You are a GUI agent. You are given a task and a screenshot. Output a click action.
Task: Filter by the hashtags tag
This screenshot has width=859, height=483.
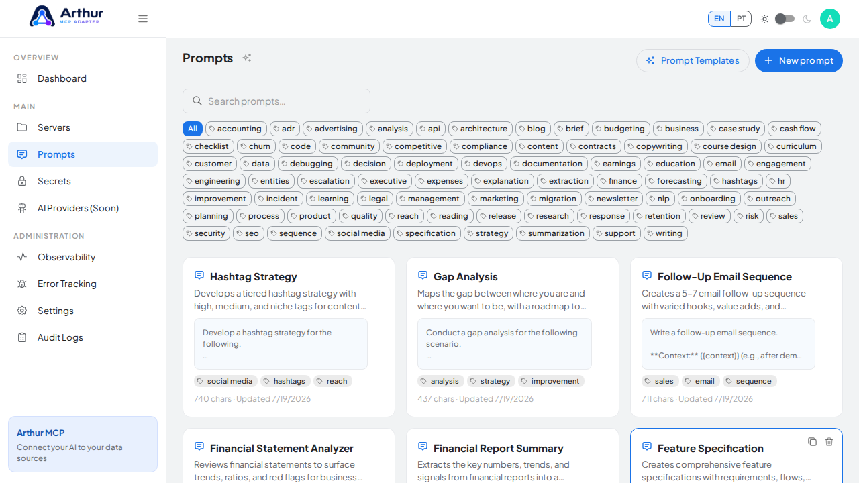[737, 181]
